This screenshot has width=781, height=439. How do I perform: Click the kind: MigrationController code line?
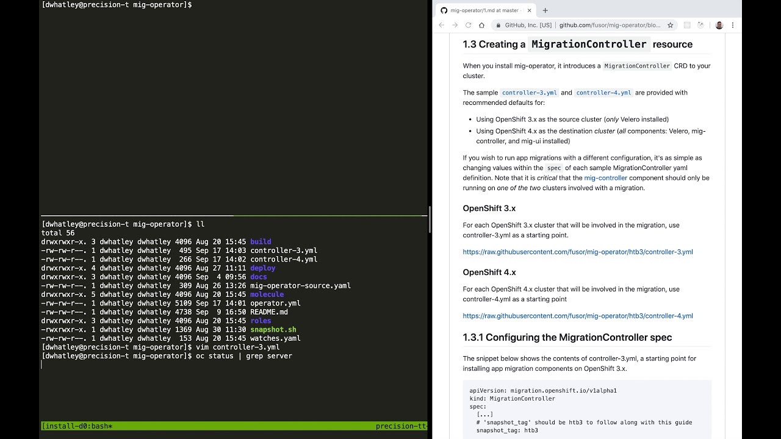pyautogui.click(x=512, y=399)
